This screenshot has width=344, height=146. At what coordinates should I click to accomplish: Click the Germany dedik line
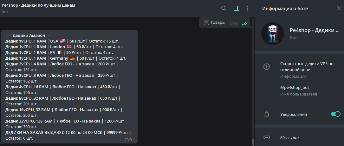coord(66,58)
